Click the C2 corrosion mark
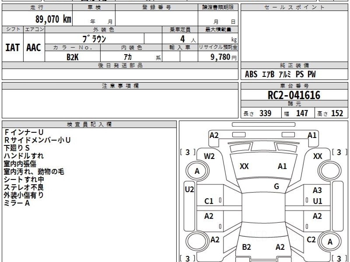Screen dimensions: 350x262 [x=311, y=240]
